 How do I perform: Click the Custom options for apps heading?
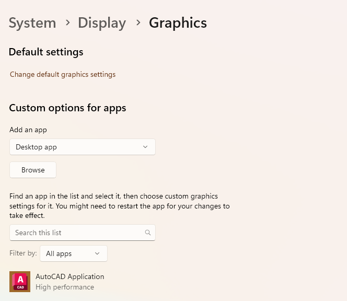coord(67,108)
